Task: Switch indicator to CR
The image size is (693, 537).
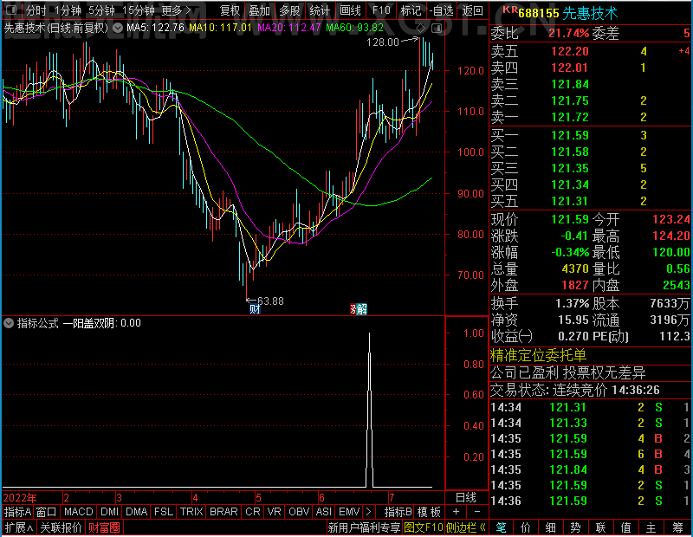Action: point(253,512)
